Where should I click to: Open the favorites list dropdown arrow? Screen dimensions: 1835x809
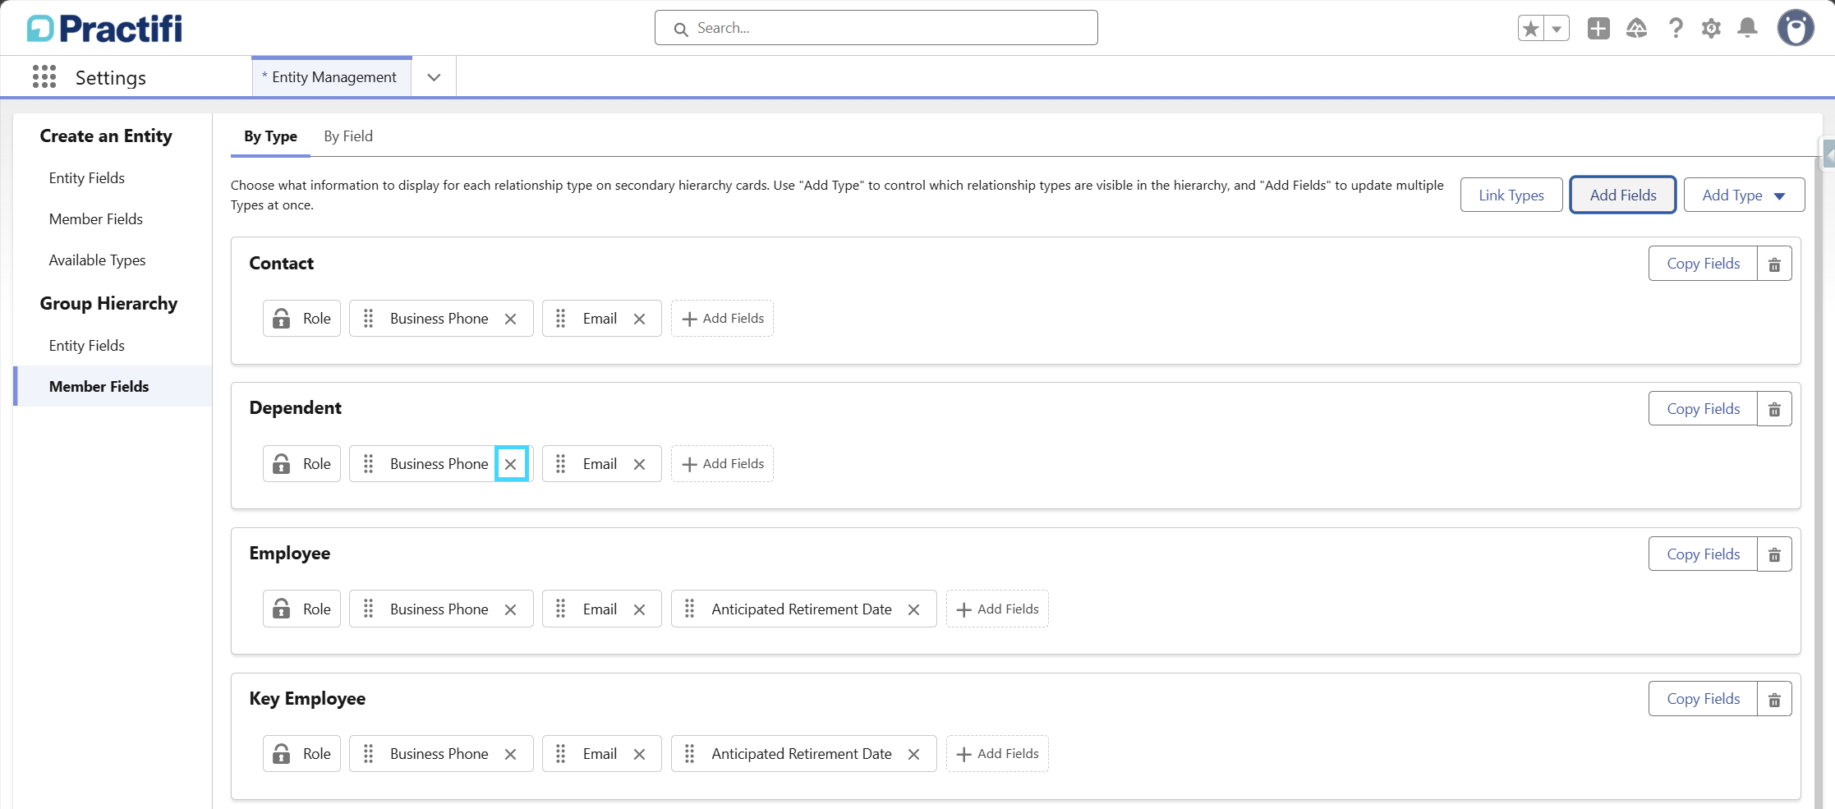pyautogui.click(x=1557, y=29)
